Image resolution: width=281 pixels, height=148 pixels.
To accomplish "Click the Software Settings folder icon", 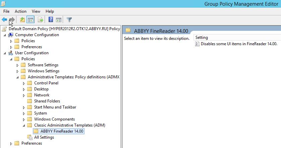I will coord(23,65).
